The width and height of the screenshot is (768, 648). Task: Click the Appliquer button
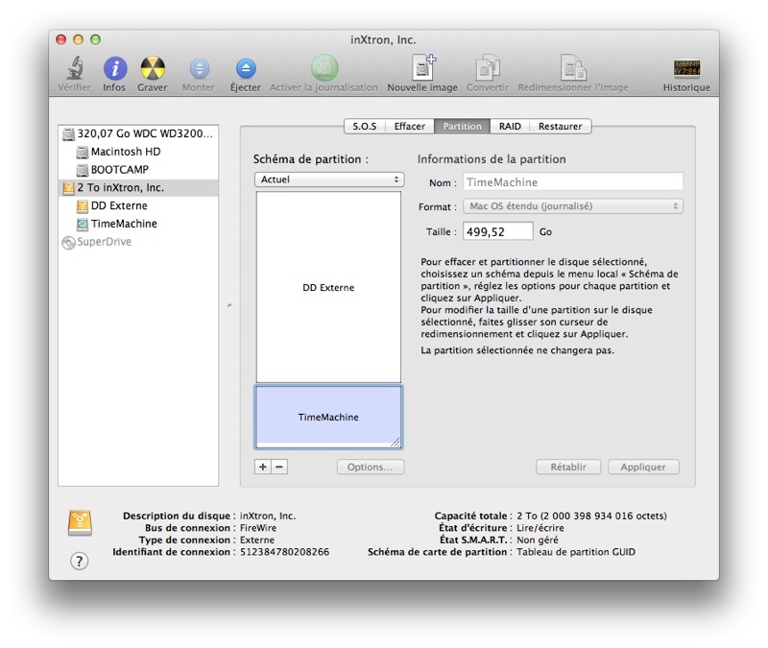tap(642, 466)
